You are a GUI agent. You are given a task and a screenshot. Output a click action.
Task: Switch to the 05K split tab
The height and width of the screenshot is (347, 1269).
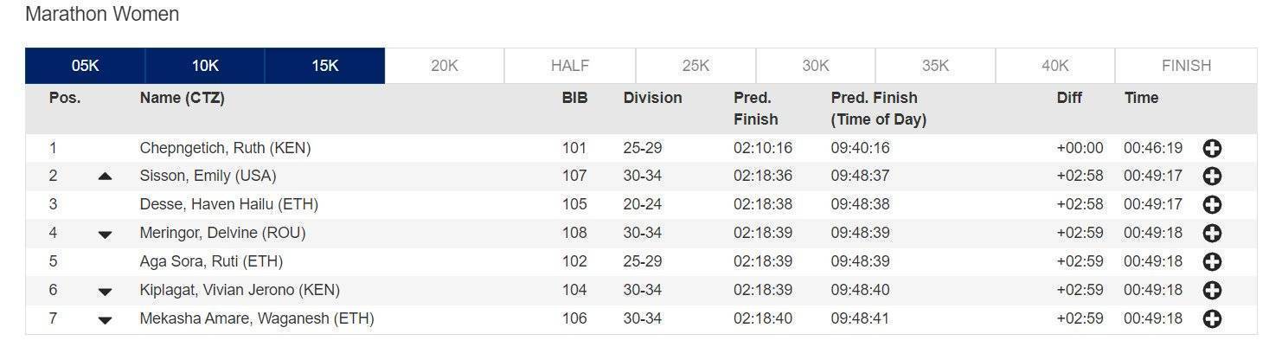[x=85, y=66]
